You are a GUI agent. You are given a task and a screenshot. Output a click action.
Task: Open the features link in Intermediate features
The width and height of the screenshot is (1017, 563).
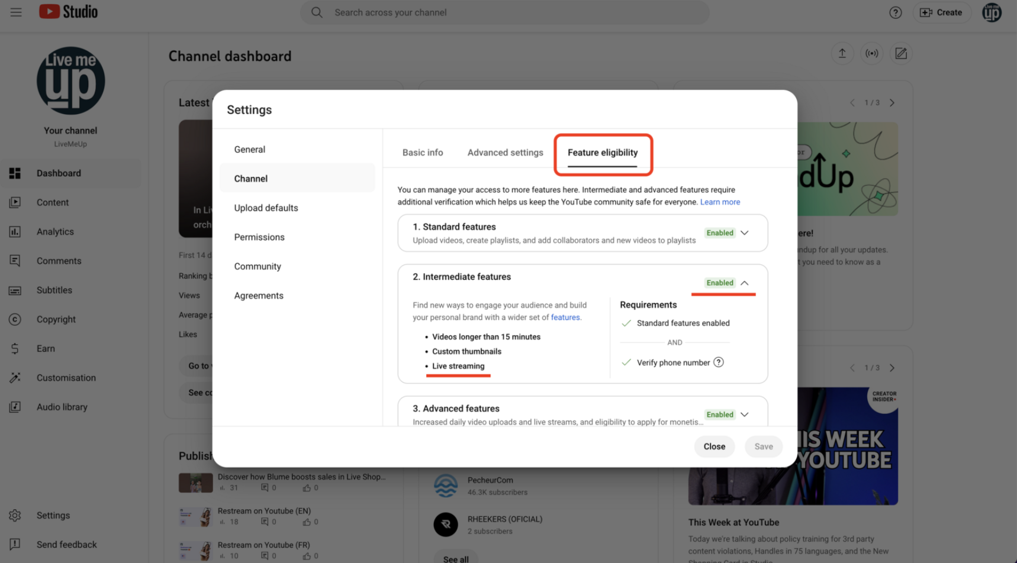(565, 318)
